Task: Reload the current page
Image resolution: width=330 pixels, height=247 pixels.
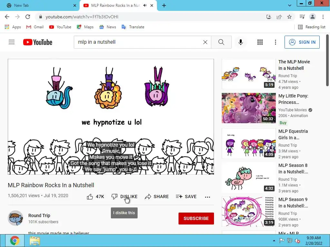Action: tap(28, 17)
